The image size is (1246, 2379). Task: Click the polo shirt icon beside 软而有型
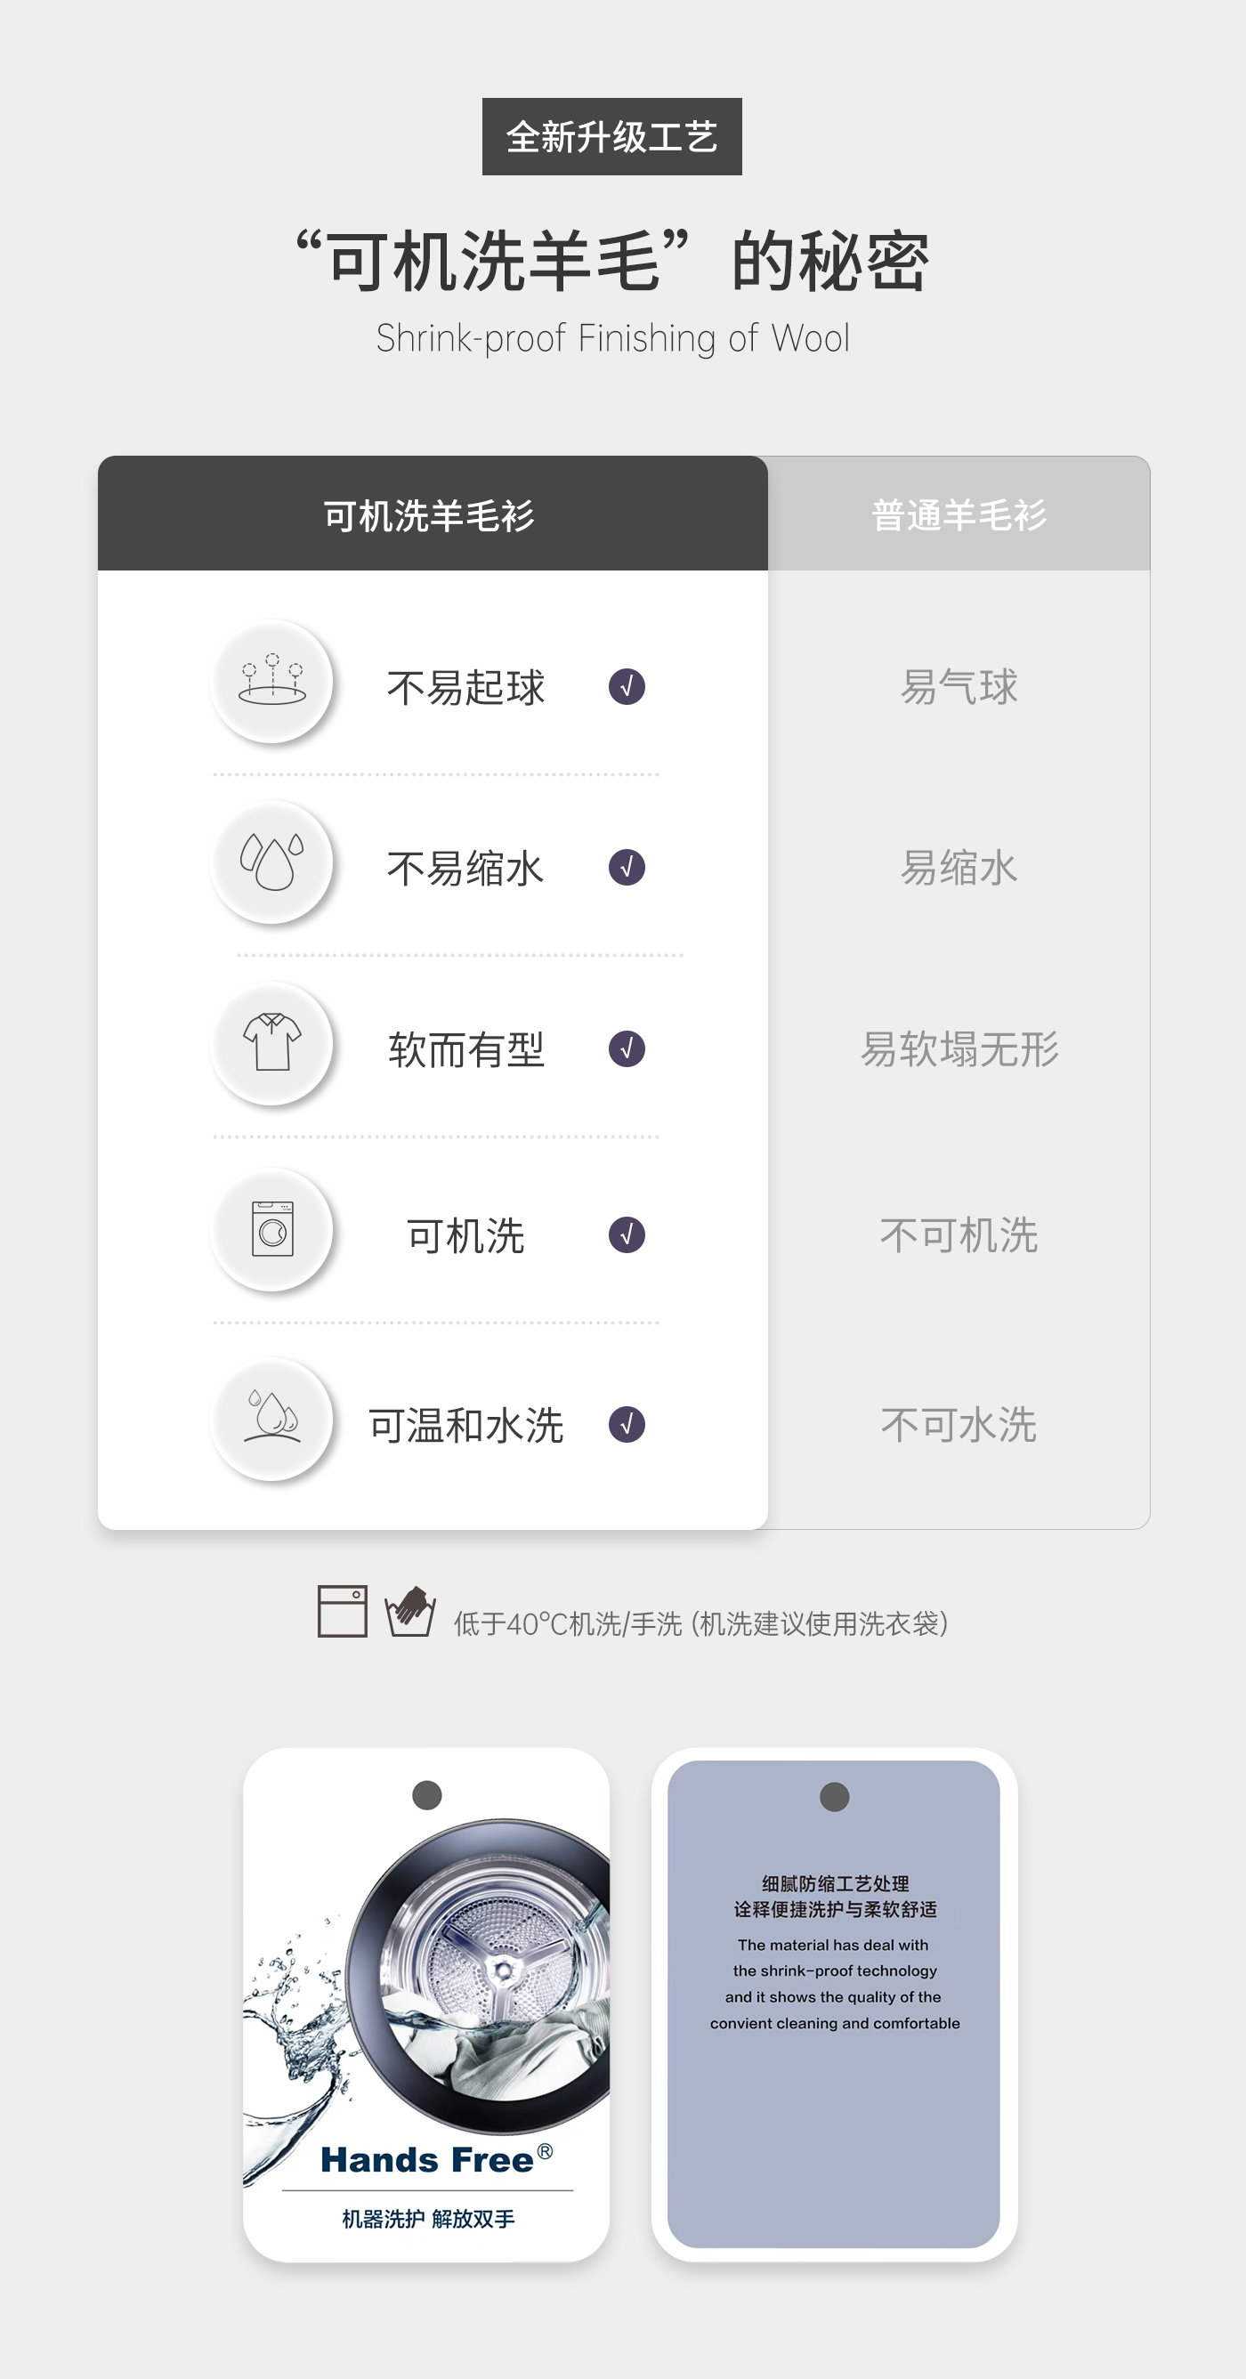click(x=271, y=1044)
